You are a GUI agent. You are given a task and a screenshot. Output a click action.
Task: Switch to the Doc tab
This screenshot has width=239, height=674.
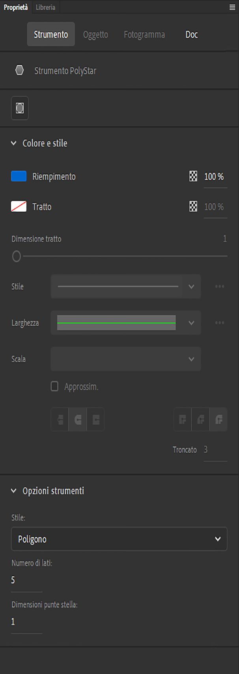[192, 34]
